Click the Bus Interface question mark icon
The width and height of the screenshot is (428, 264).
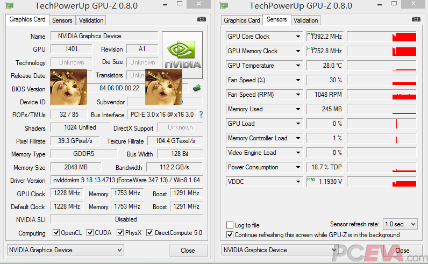click(x=201, y=115)
